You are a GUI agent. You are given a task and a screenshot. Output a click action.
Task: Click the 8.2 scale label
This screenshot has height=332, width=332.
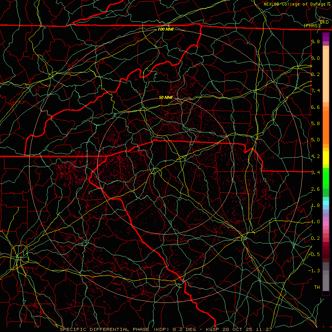(x=315, y=74)
